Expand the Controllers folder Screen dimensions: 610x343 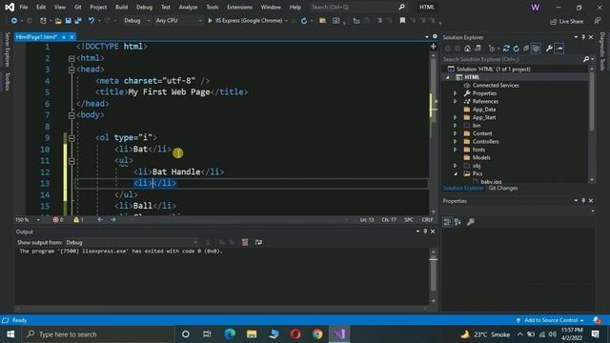[456, 142]
